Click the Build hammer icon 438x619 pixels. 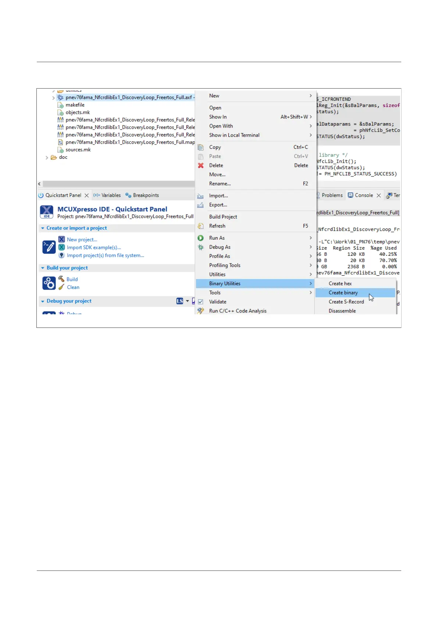[x=61, y=279]
